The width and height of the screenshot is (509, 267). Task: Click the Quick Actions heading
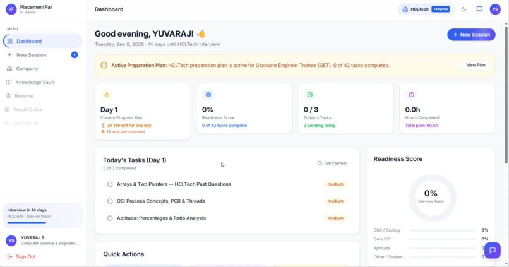(x=124, y=254)
